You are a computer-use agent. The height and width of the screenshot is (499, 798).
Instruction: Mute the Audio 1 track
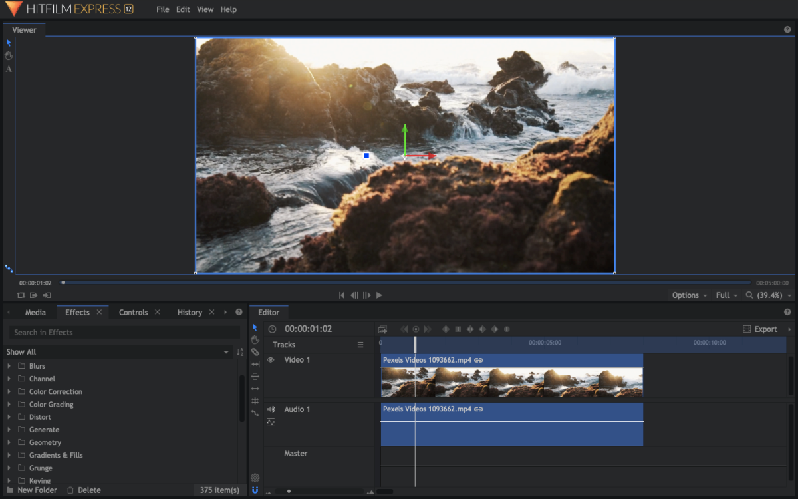(x=271, y=409)
